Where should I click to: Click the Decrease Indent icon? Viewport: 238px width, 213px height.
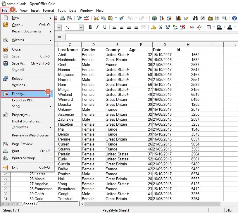tap(192, 27)
